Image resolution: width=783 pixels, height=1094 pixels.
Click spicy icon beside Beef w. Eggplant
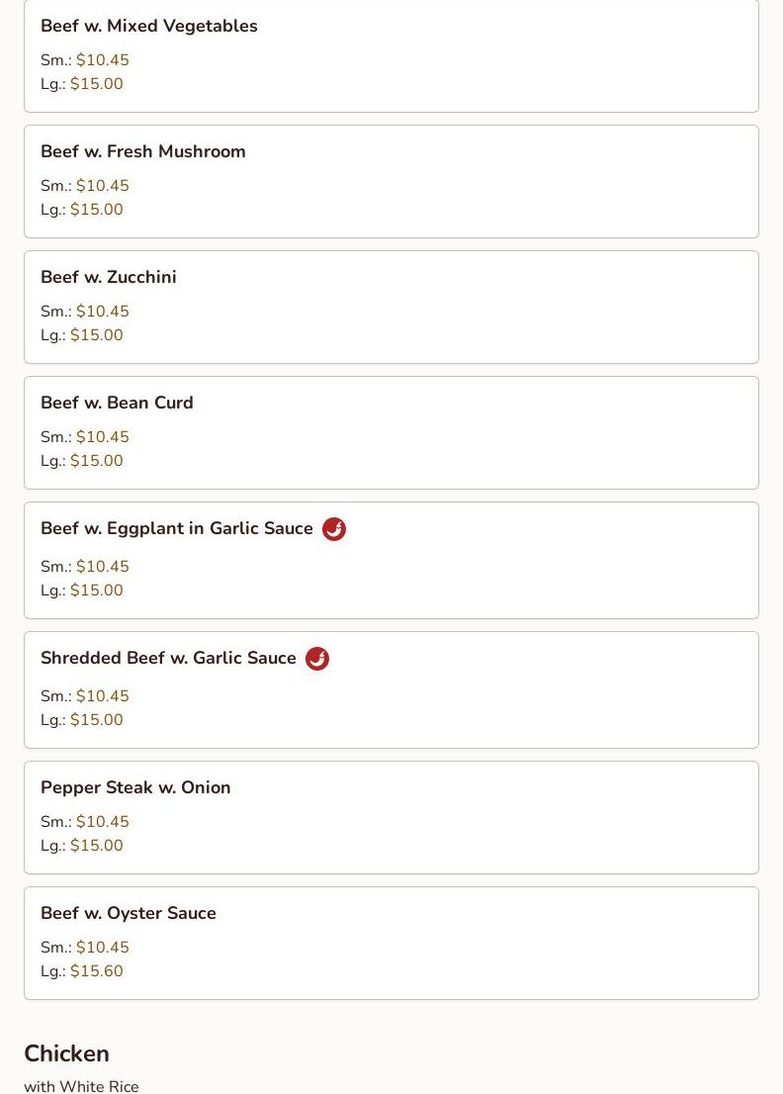coord(334,529)
